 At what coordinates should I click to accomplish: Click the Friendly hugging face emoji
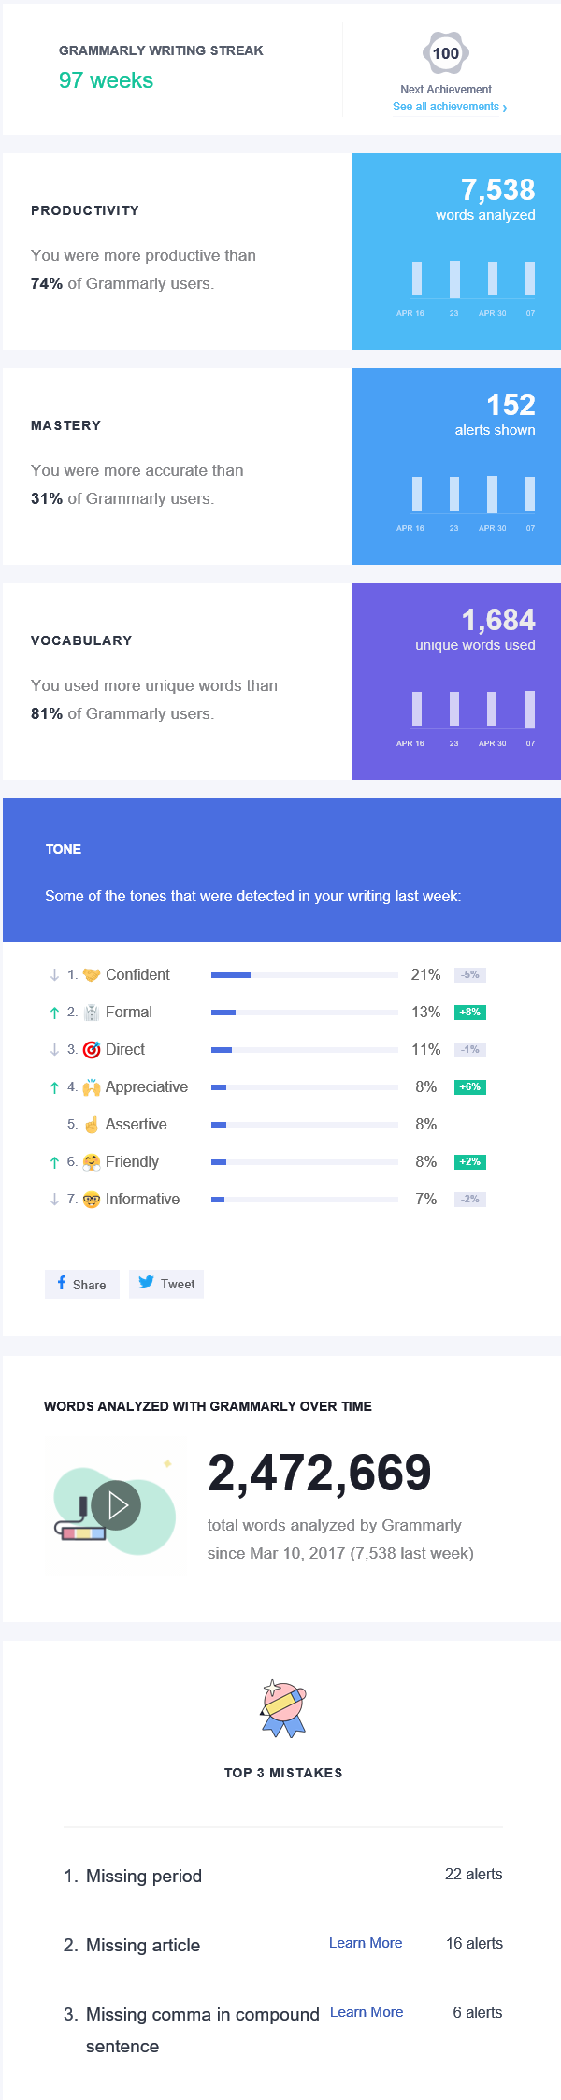point(92,1162)
